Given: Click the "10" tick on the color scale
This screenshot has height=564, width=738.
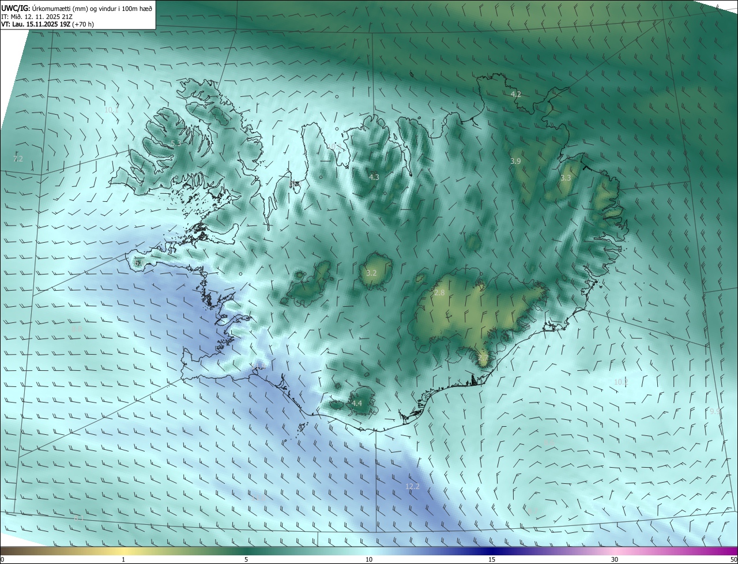Looking at the screenshot, I should [369, 559].
